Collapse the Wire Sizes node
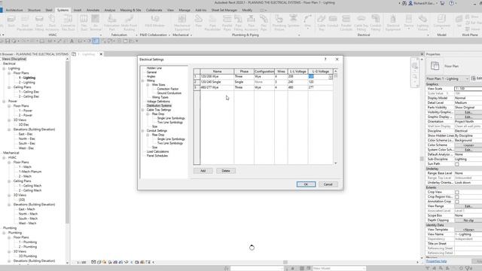The height and width of the screenshot is (271, 482). point(148,85)
